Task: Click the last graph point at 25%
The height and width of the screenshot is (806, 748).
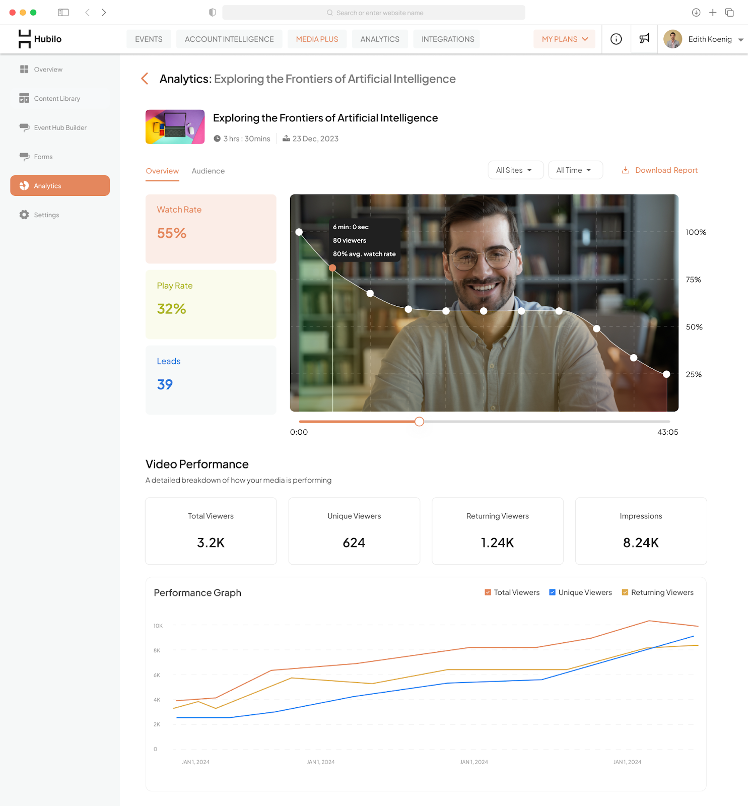Action: [x=666, y=374]
